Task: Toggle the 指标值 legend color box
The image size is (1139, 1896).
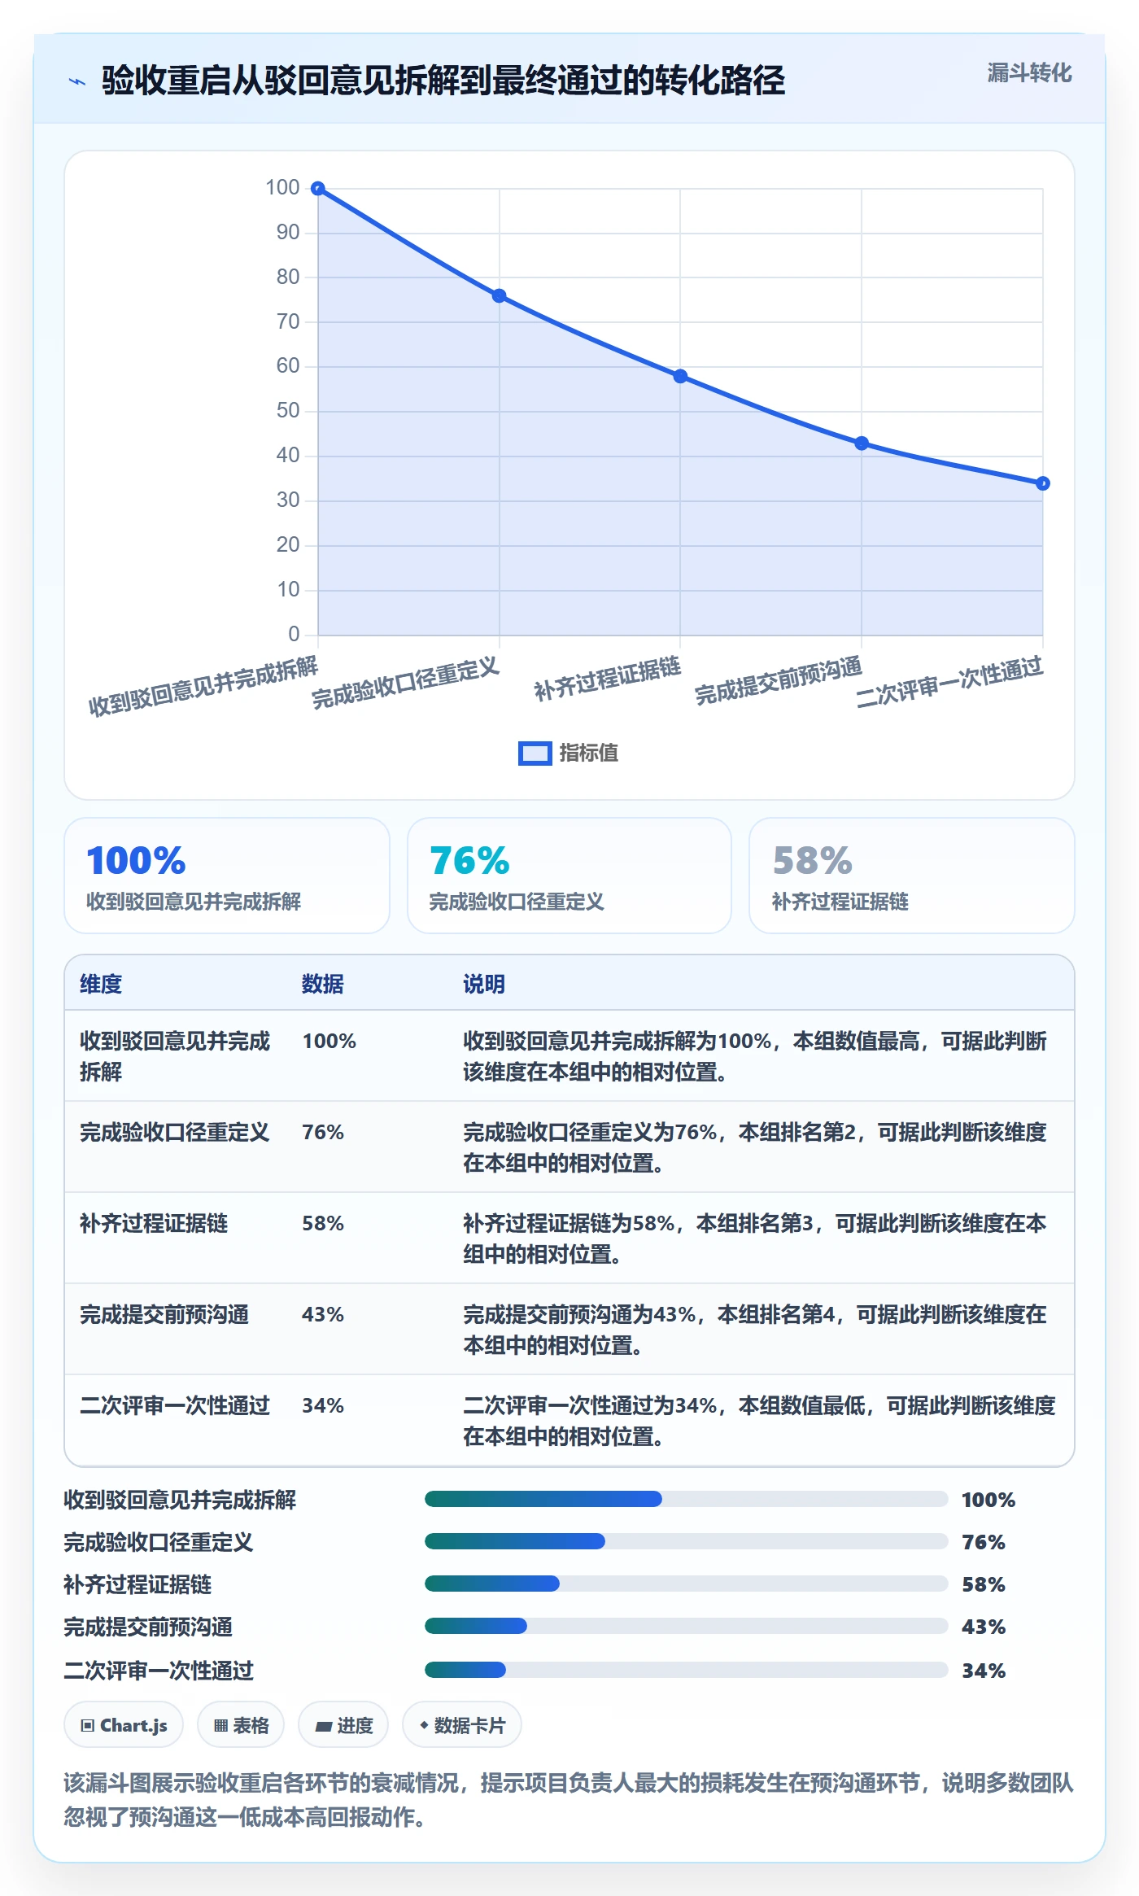Action: click(x=535, y=754)
